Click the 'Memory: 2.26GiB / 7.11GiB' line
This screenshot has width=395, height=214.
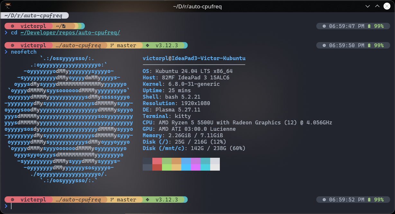183,135
